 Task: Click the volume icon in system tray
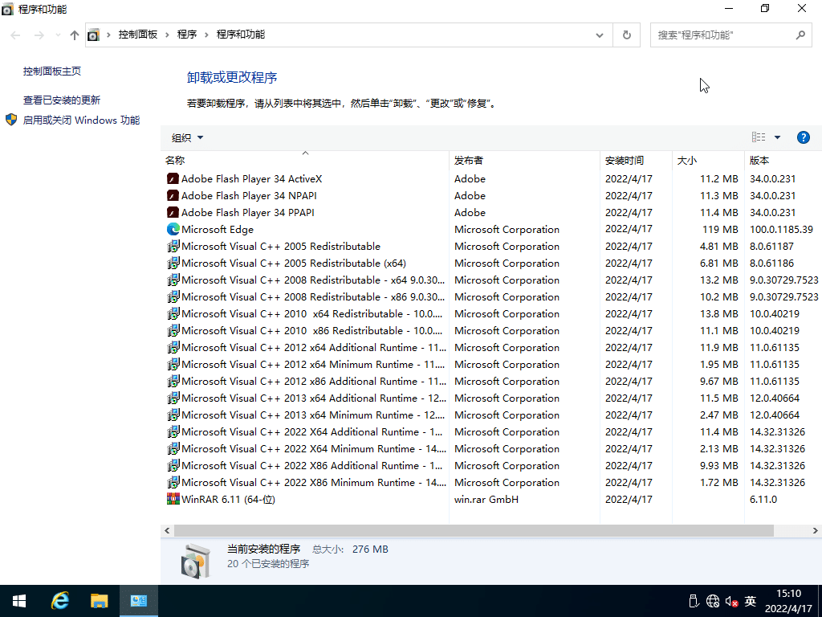[730, 601]
